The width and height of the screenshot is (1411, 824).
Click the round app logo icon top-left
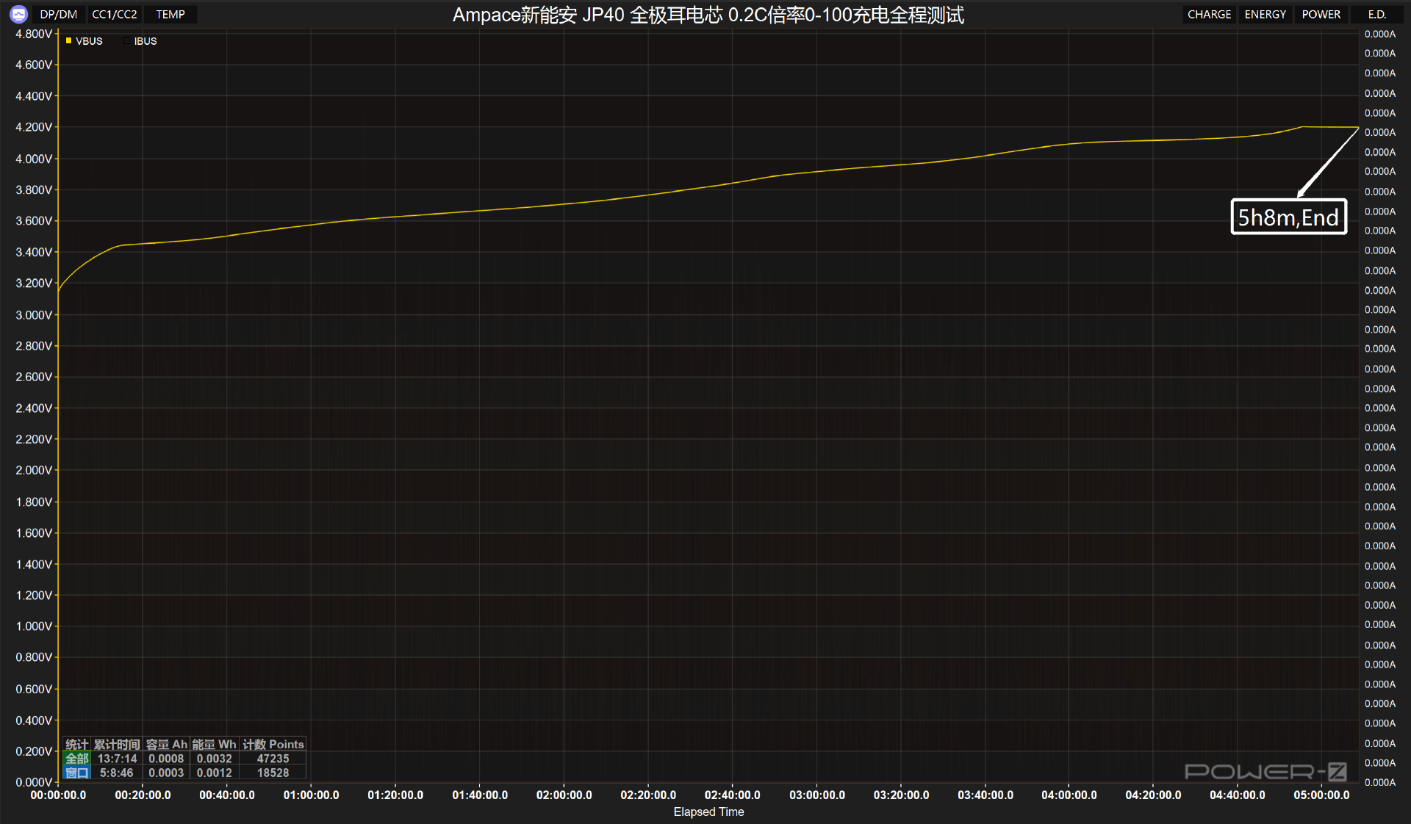[18, 14]
